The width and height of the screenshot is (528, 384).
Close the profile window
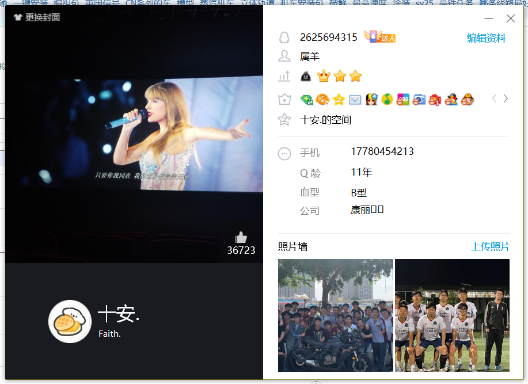point(511,18)
